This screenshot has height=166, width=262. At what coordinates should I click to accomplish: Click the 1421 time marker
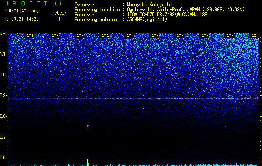pyautogui.click(x=29, y=36)
